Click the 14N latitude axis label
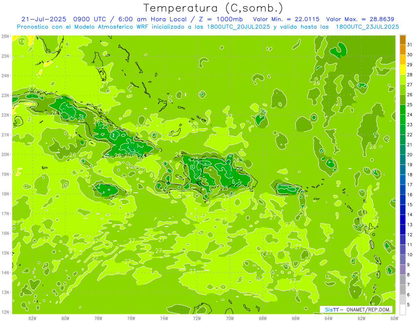 5,272
